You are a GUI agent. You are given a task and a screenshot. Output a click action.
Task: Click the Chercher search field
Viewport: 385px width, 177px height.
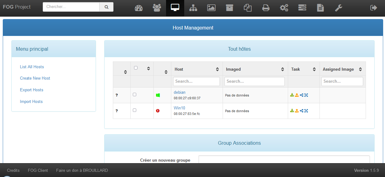(x=71, y=7)
